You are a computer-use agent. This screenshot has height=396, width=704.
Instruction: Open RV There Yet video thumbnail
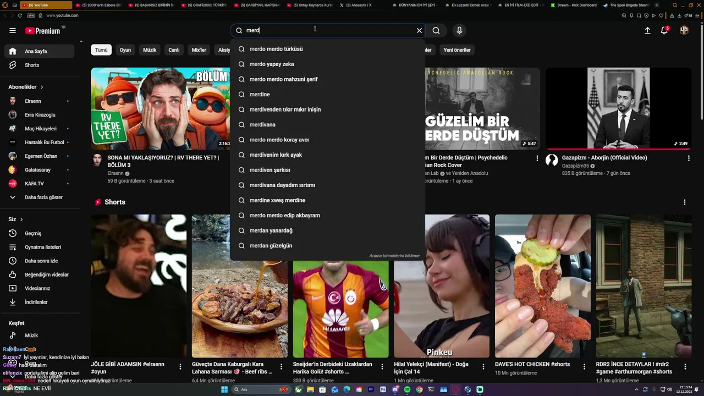coord(160,108)
